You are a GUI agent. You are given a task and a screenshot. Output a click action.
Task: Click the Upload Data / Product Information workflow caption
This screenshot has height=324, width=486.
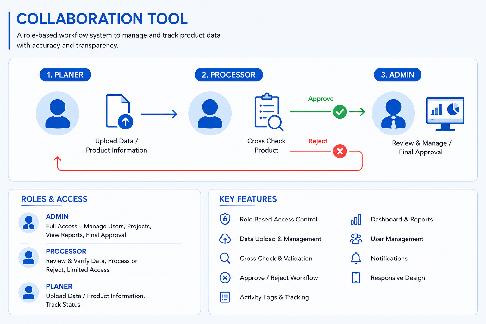(x=116, y=146)
